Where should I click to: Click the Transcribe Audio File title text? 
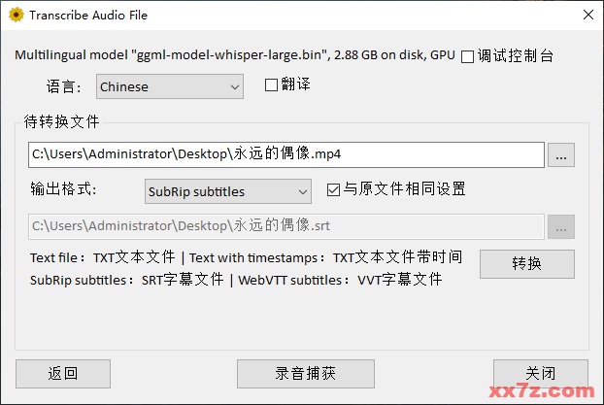88,16
